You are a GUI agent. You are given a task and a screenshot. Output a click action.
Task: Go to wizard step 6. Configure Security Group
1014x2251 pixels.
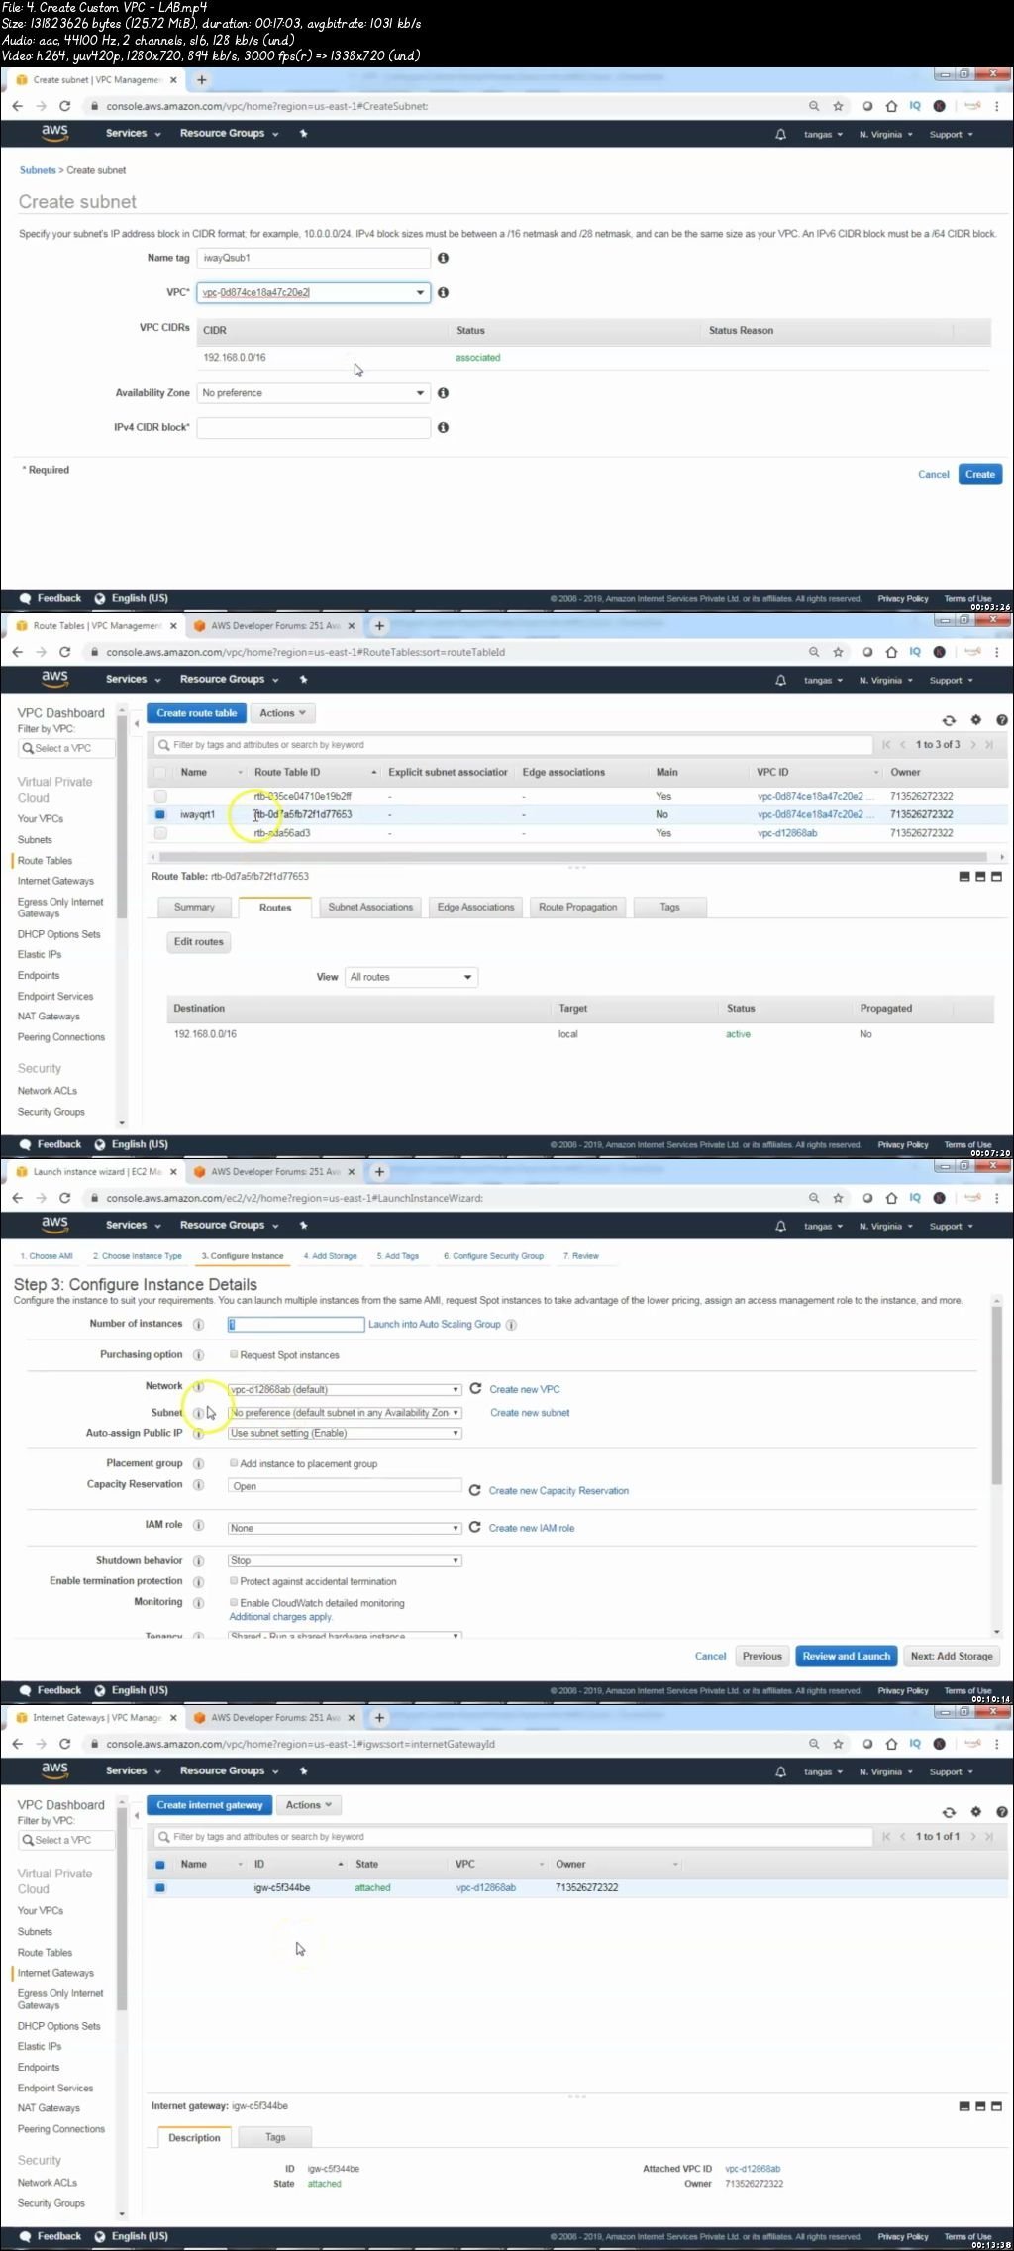click(x=493, y=1256)
